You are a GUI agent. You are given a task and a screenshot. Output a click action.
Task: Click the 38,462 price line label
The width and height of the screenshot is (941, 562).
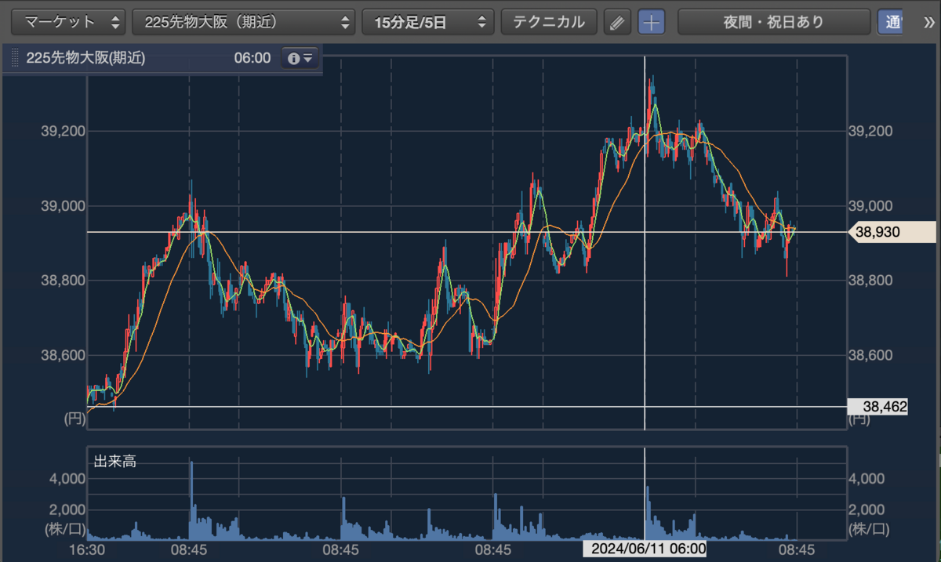879,407
